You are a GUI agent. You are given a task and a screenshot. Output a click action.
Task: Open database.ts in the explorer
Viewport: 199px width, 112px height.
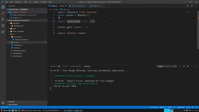tap(18, 45)
